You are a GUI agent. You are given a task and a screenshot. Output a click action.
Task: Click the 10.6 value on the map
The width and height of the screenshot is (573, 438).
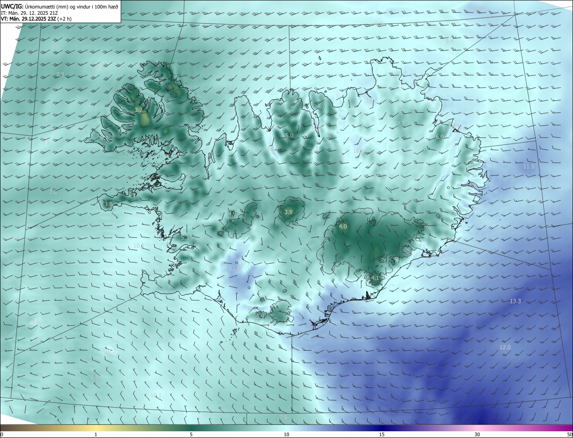[358, 151]
